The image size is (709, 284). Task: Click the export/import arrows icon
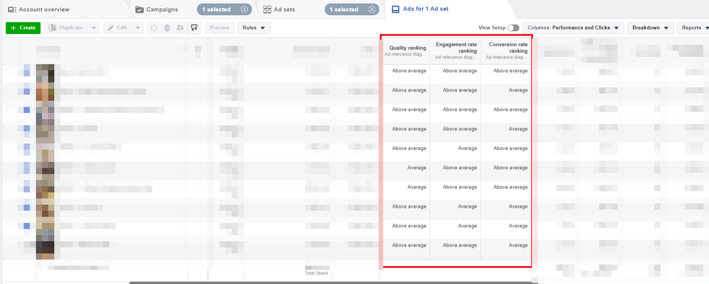(194, 28)
